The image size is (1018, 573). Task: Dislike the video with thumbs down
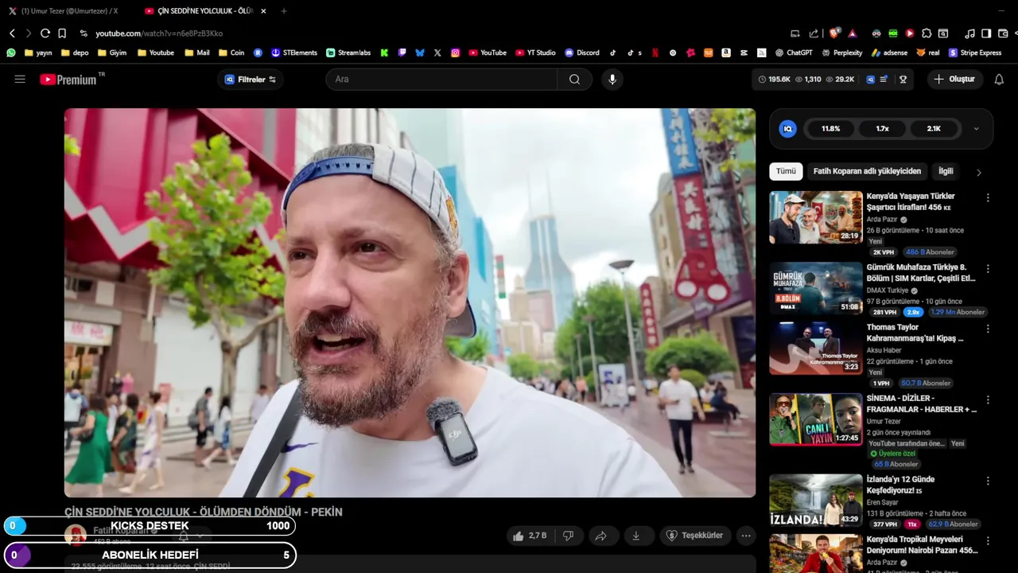568,536
